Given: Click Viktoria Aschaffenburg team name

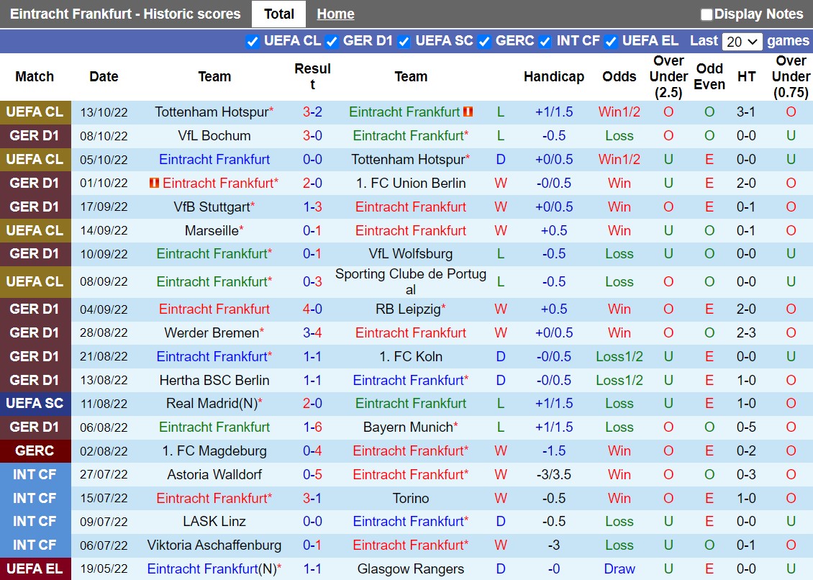Looking at the screenshot, I should (x=214, y=545).
